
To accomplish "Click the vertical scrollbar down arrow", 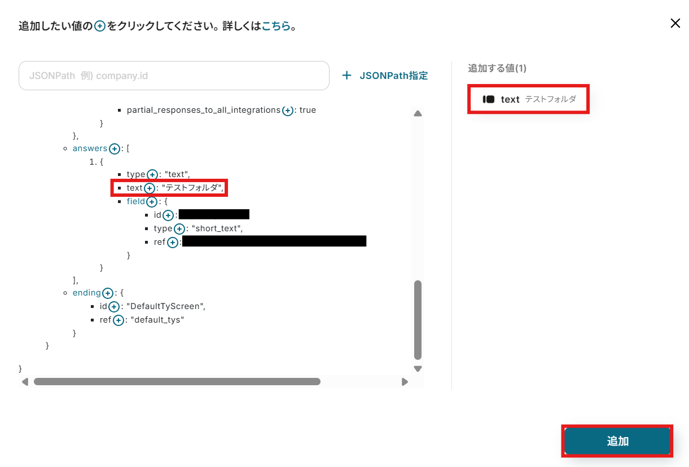I will 418,369.
